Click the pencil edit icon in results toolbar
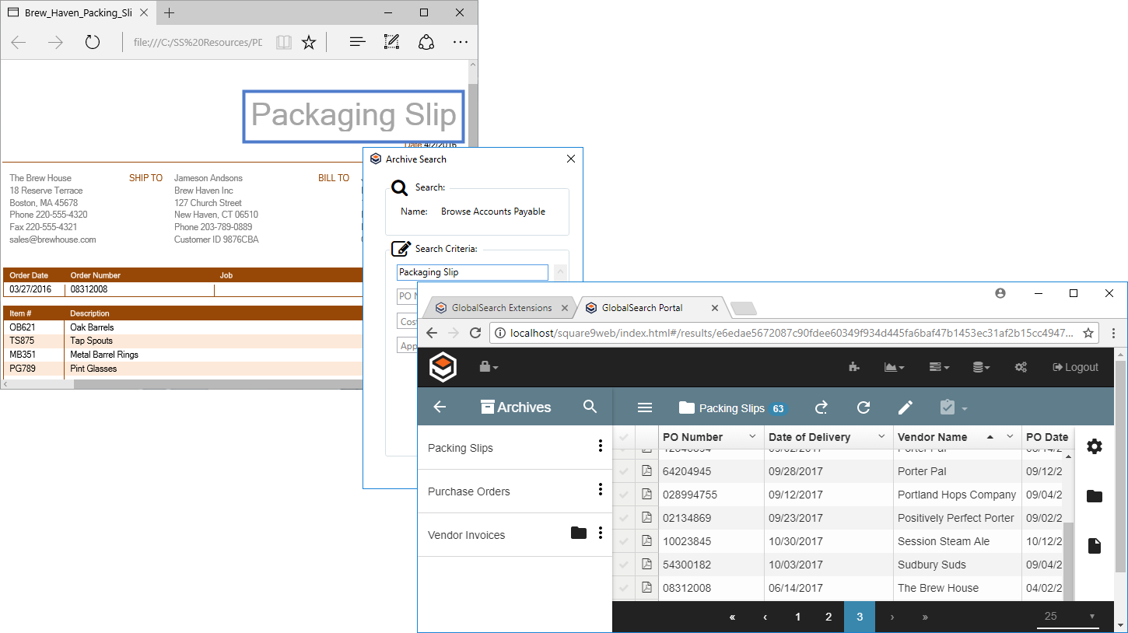This screenshot has width=1128, height=633. pos(905,407)
